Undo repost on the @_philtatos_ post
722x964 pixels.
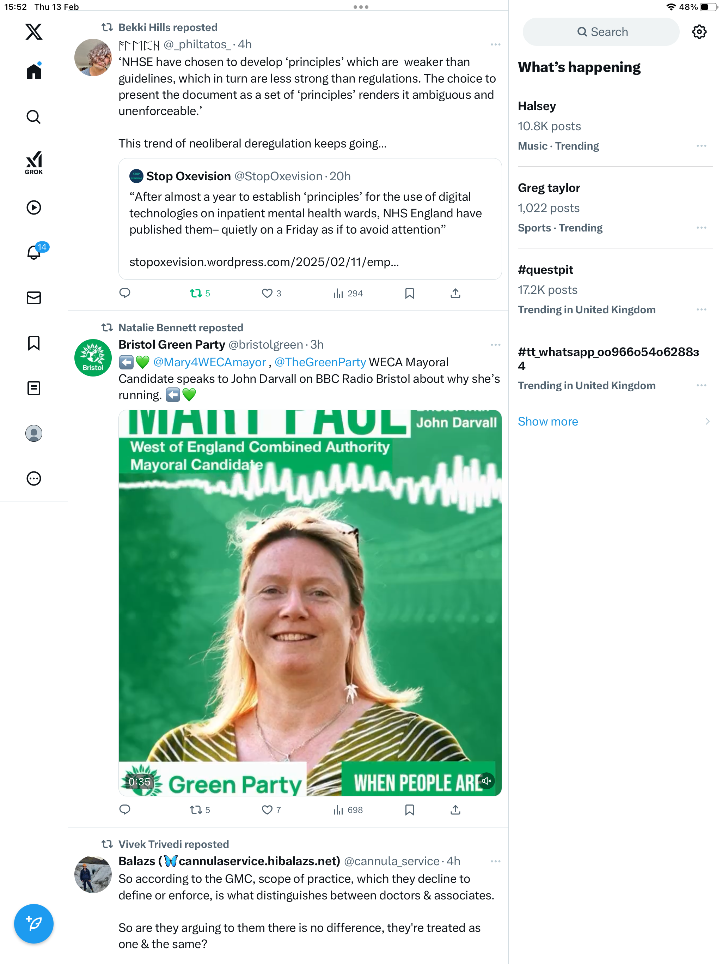pos(200,293)
